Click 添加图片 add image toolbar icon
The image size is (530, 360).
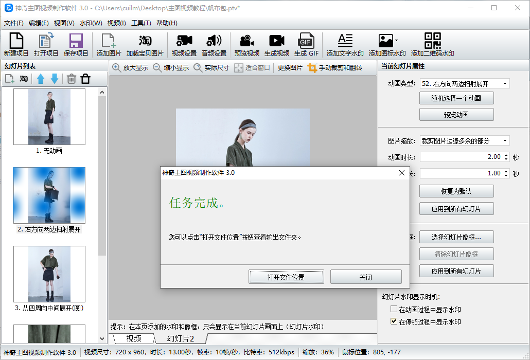(109, 44)
